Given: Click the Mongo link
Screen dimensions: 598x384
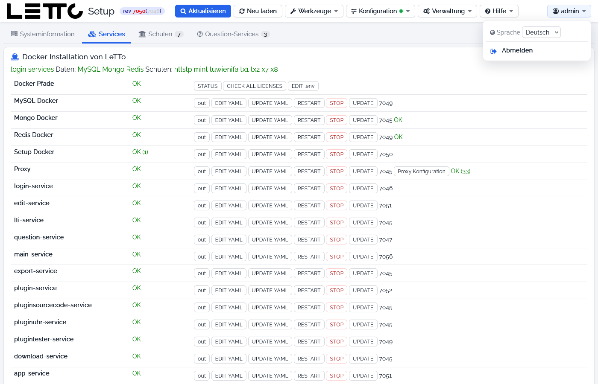Looking at the screenshot, I should [x=113, y=69].
